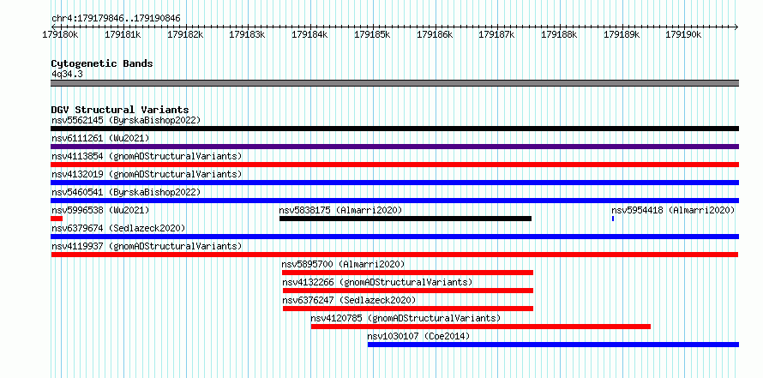763x378 pixels.
Task: Select the nsv5460541 blue variant bar
Action: click(x=394, y=201)
